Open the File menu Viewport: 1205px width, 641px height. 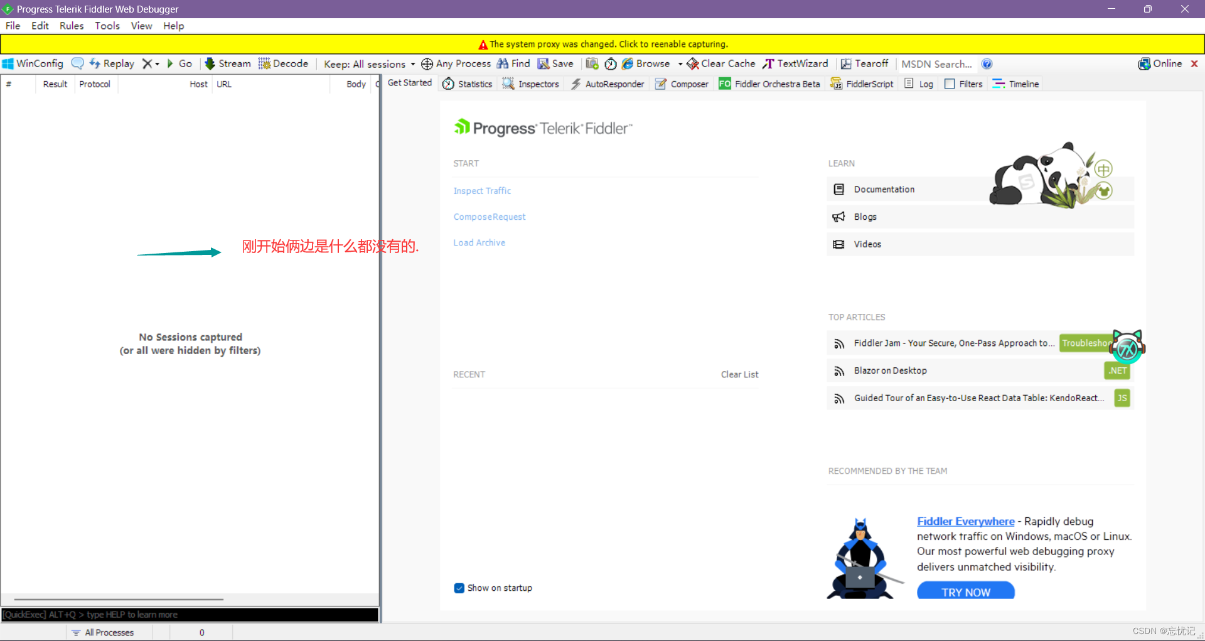13,26
